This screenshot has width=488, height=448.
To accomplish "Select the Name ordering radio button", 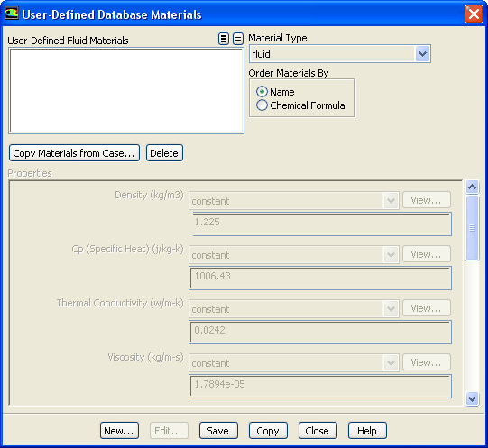I will [x=262, y=92].
